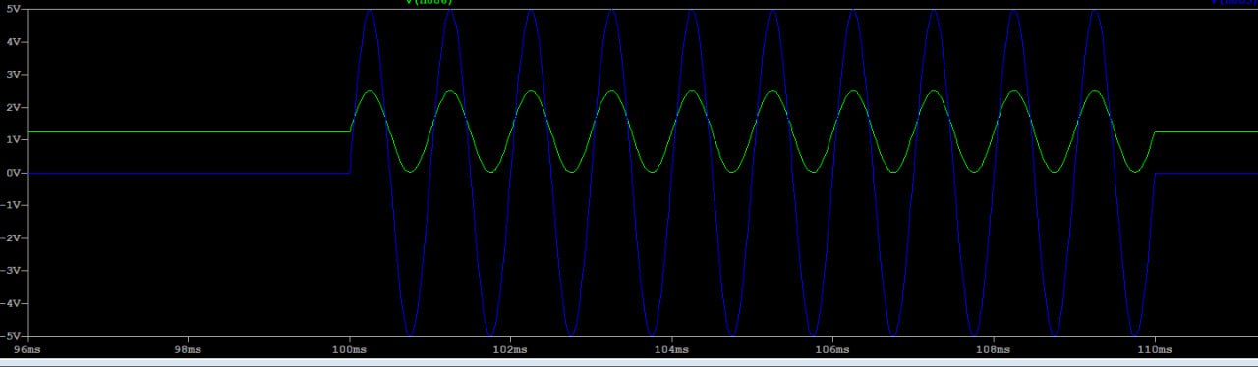Click the 104ms time axis label
Viewport: 1258px width, 367px height.
tap(671, 348)
